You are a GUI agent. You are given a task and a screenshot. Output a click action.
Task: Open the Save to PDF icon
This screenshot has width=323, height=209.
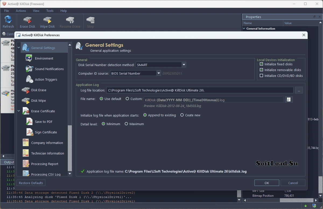coord(29,122)
